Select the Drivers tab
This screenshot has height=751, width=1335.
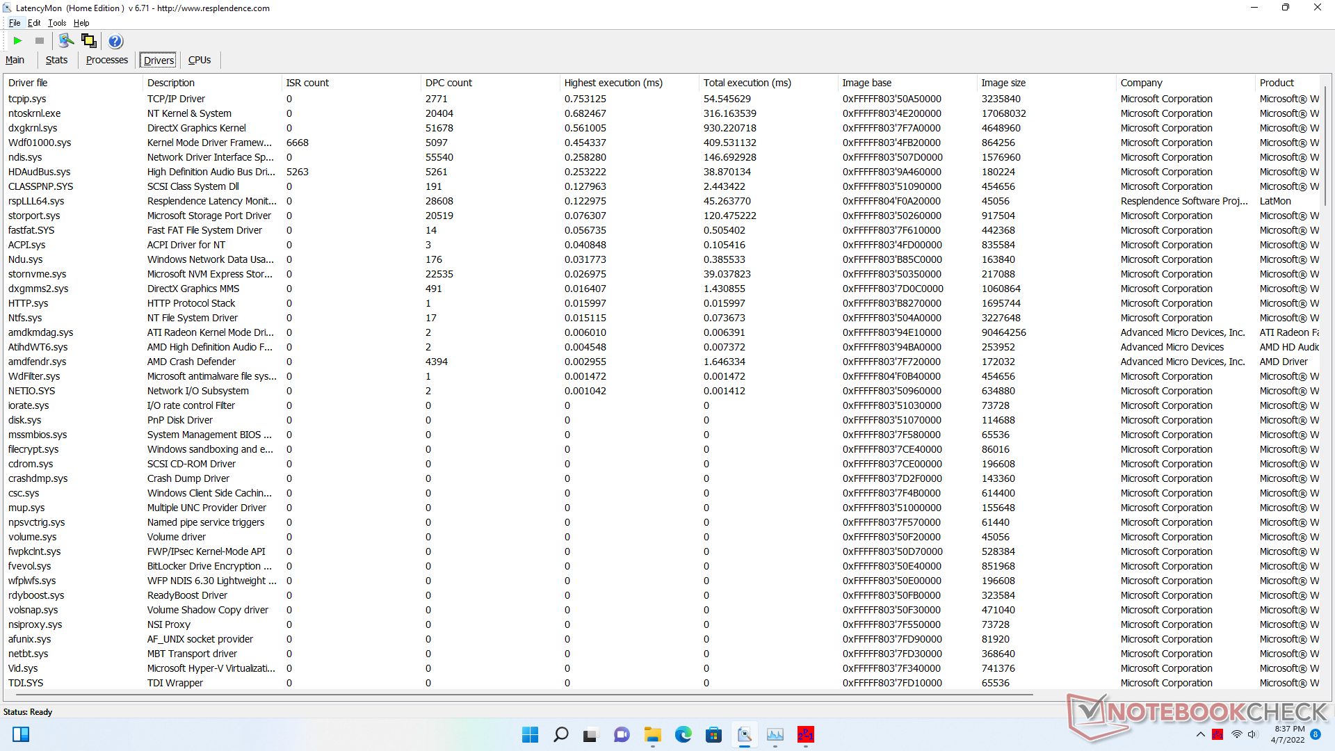(x=159, y=60)
